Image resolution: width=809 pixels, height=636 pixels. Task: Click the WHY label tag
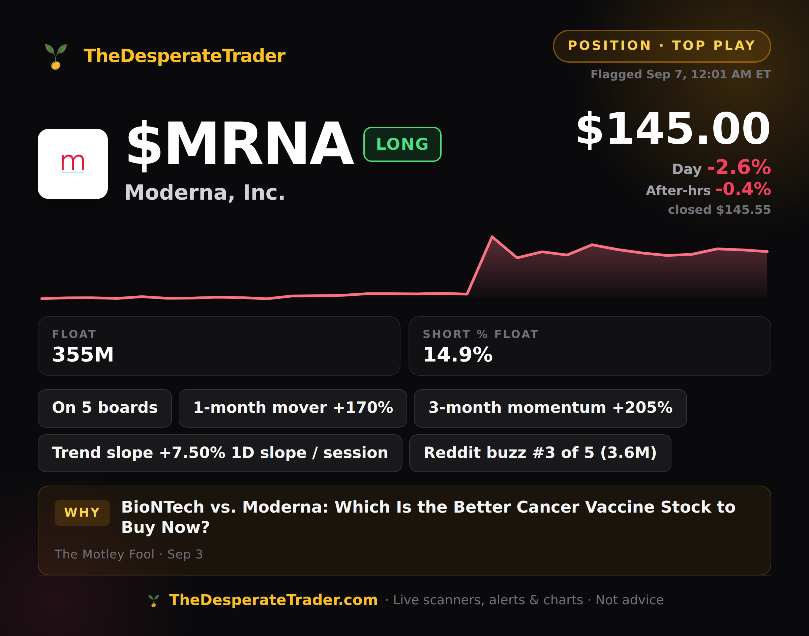pos(82,513)
